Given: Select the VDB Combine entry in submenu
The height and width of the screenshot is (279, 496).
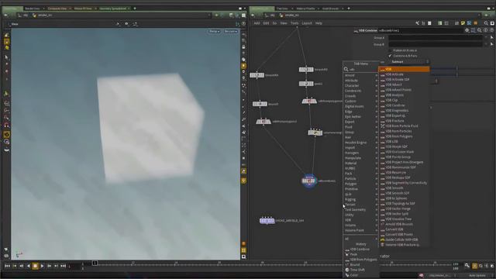Looking at the screenshot, I should point(395,105).
